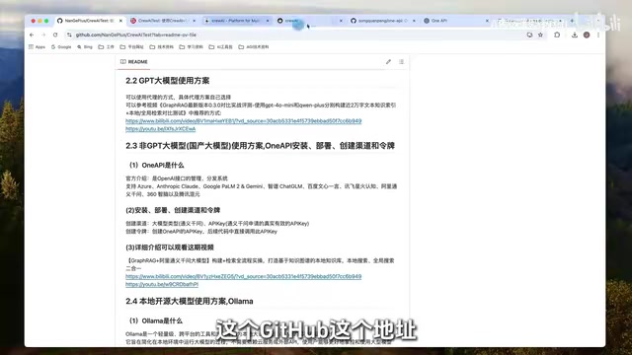Expand the AI工具箱 bookmark folder
The width and height of the screenshot is (632, 355).
click(220, 47)
